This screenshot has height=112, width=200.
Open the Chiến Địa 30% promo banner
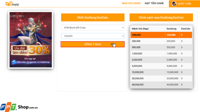point(31,40)
